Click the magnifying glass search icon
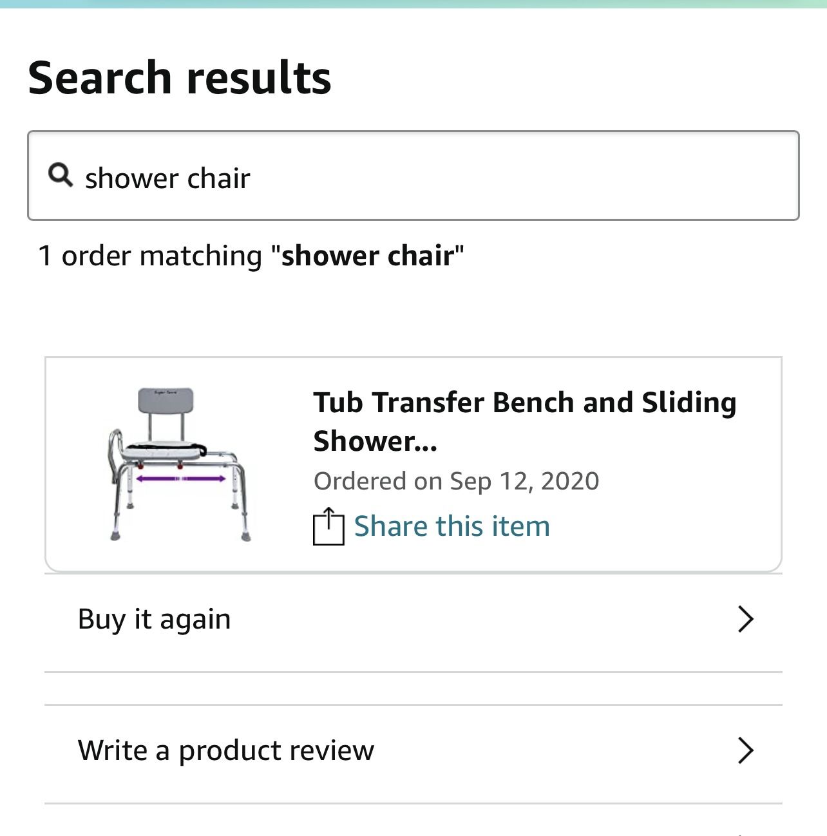Viewport: 827px width, 836px height. 61,175
